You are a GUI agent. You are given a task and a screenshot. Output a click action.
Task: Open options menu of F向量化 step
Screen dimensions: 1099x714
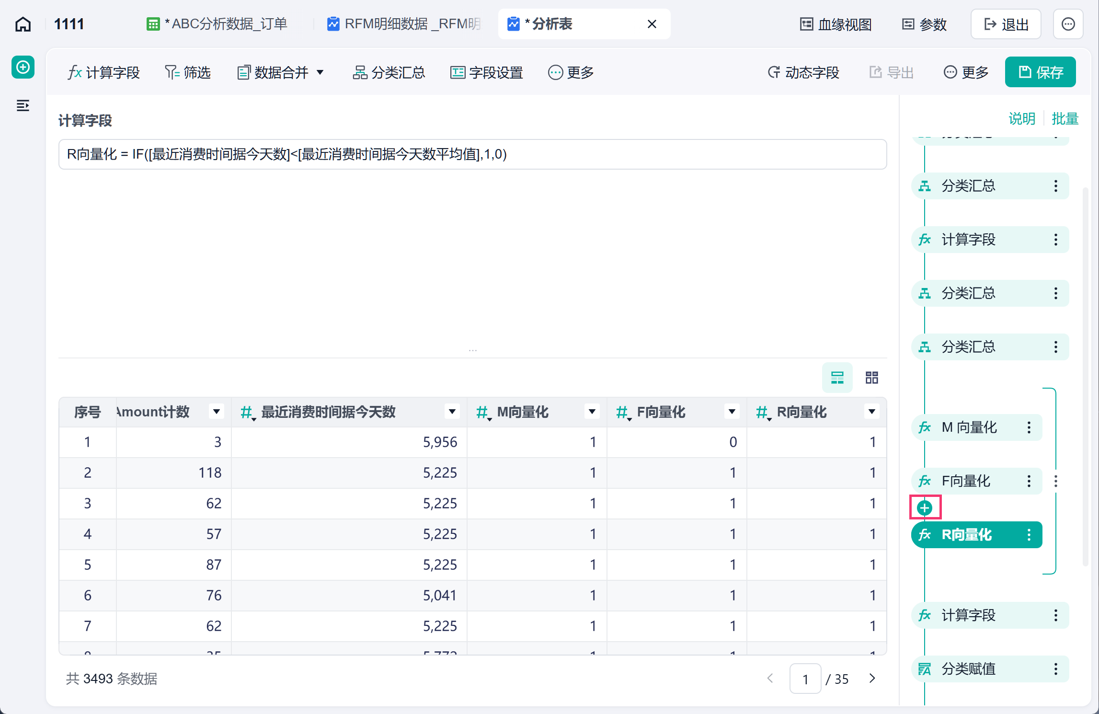pyautogui.click(x=1029, y=481)
